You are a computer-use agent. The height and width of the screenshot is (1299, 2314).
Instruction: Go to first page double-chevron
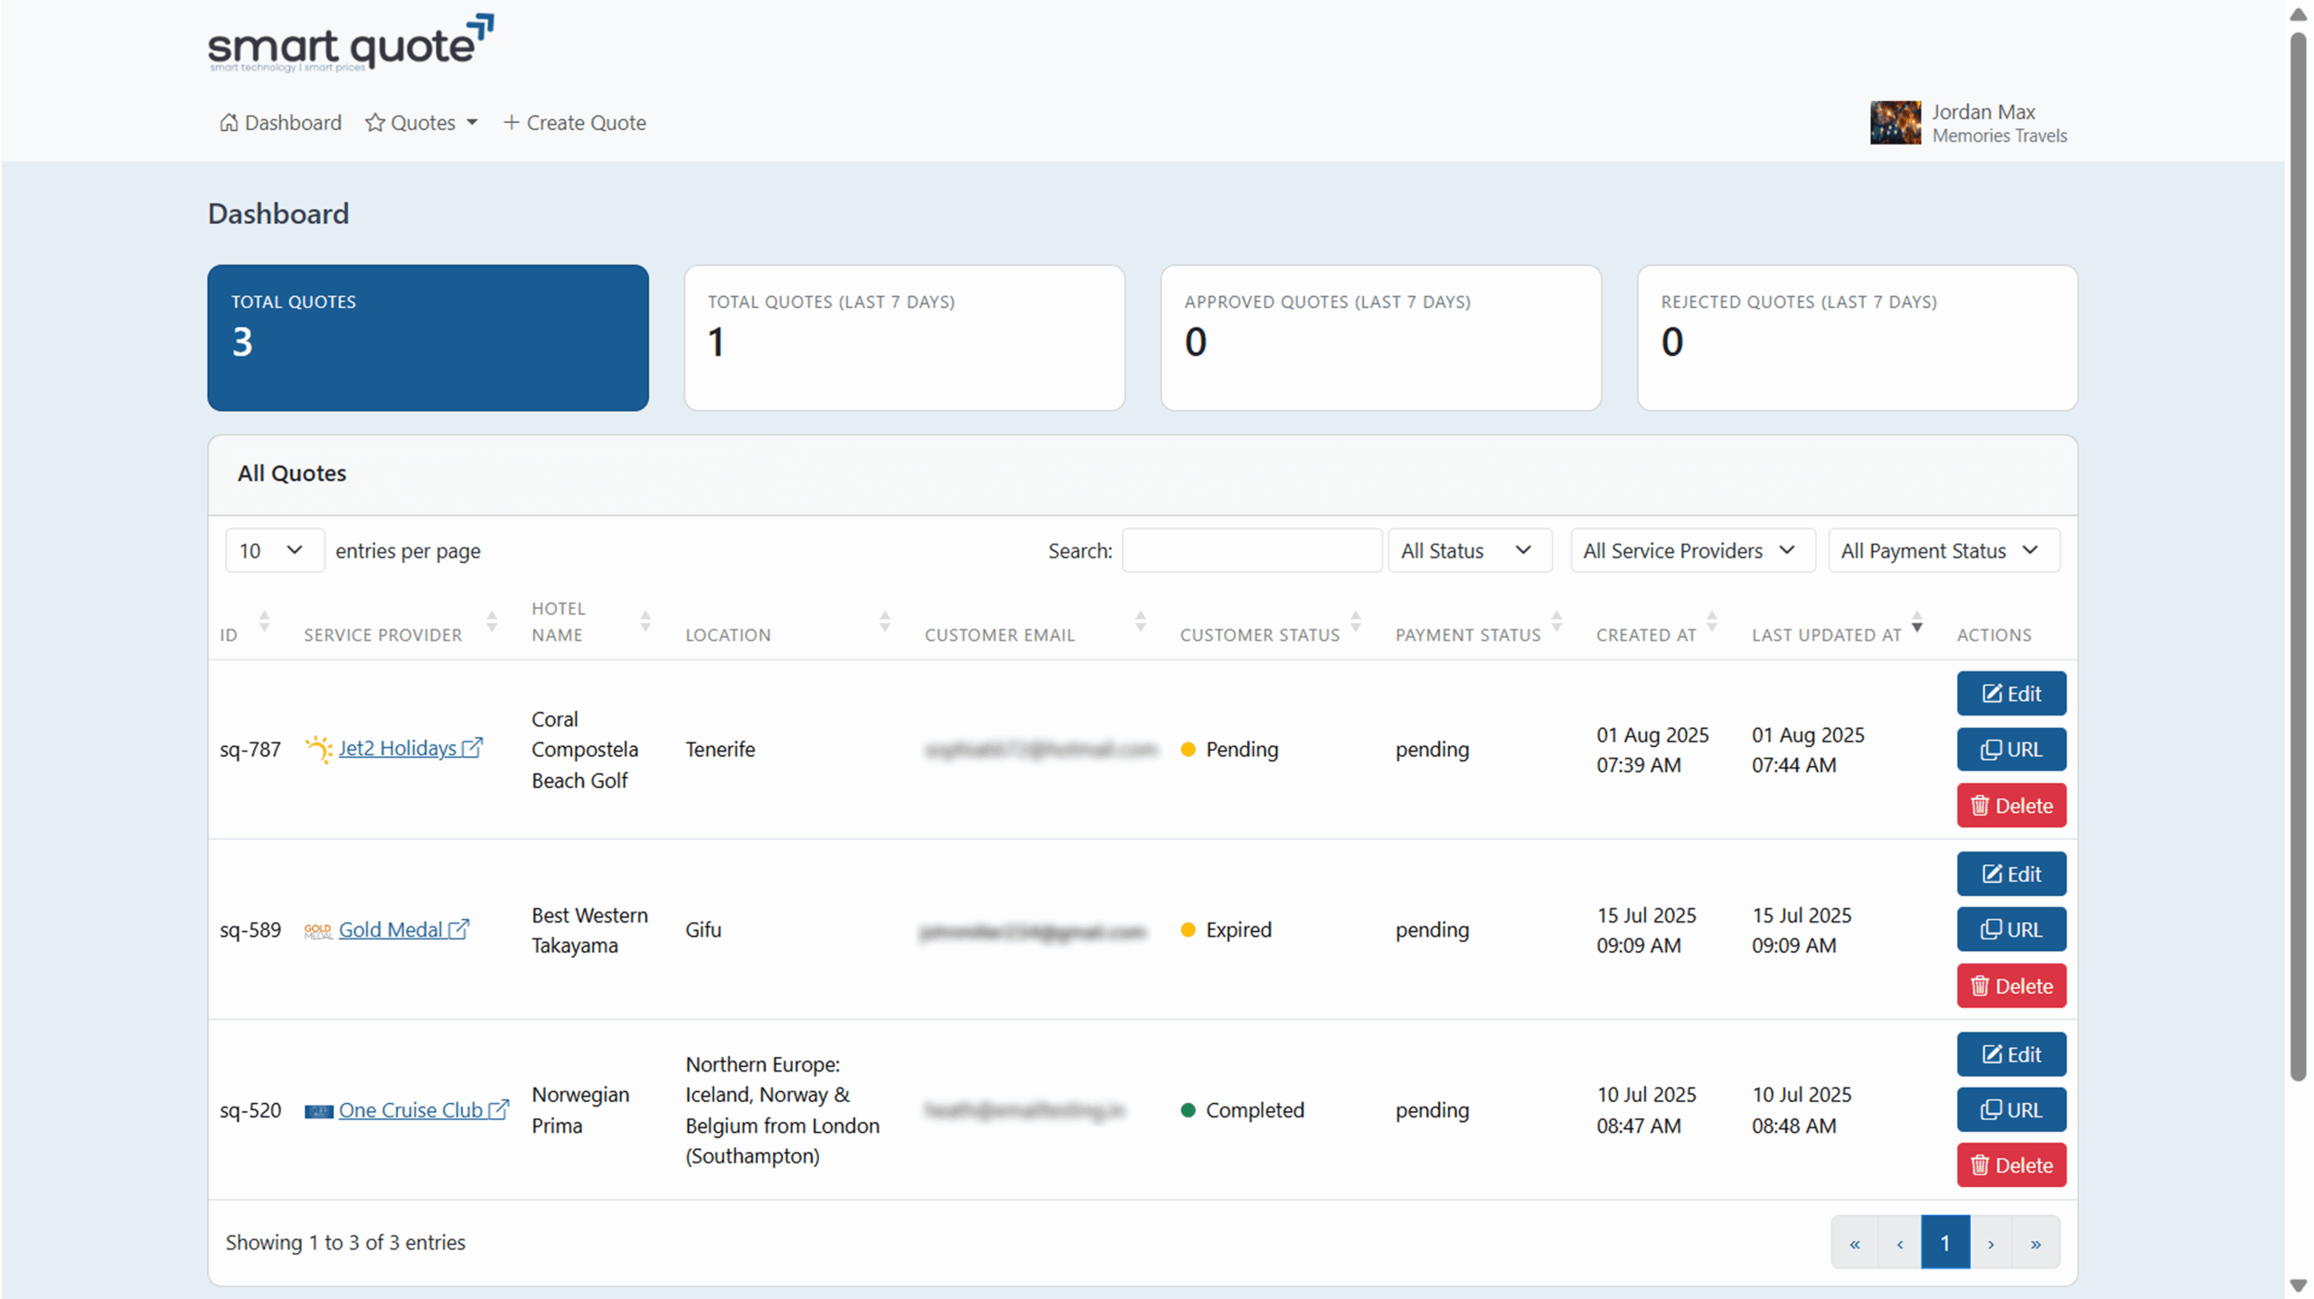coord(1855,1243)
